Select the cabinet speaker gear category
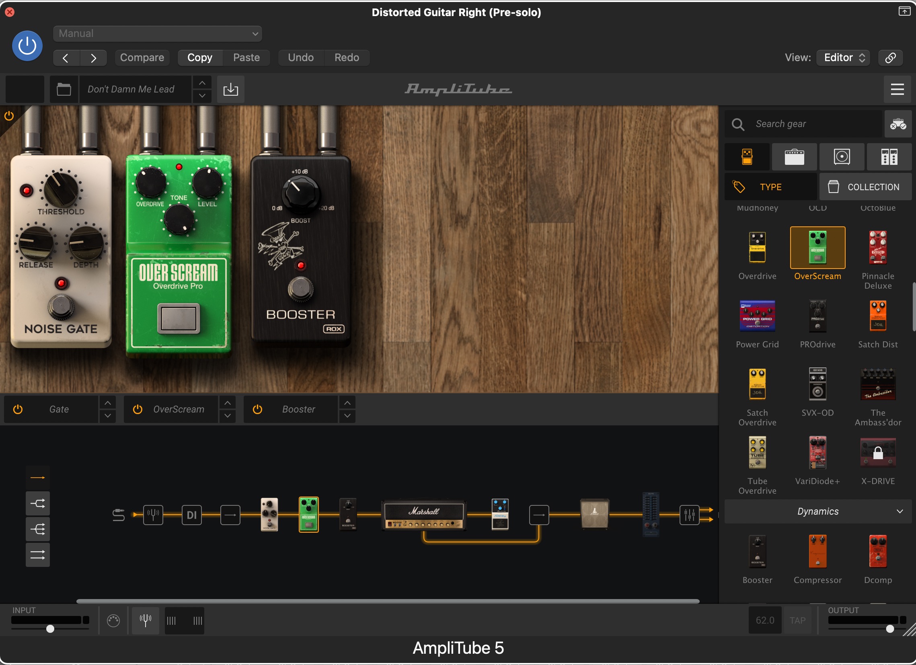 (x=842, y=157)
